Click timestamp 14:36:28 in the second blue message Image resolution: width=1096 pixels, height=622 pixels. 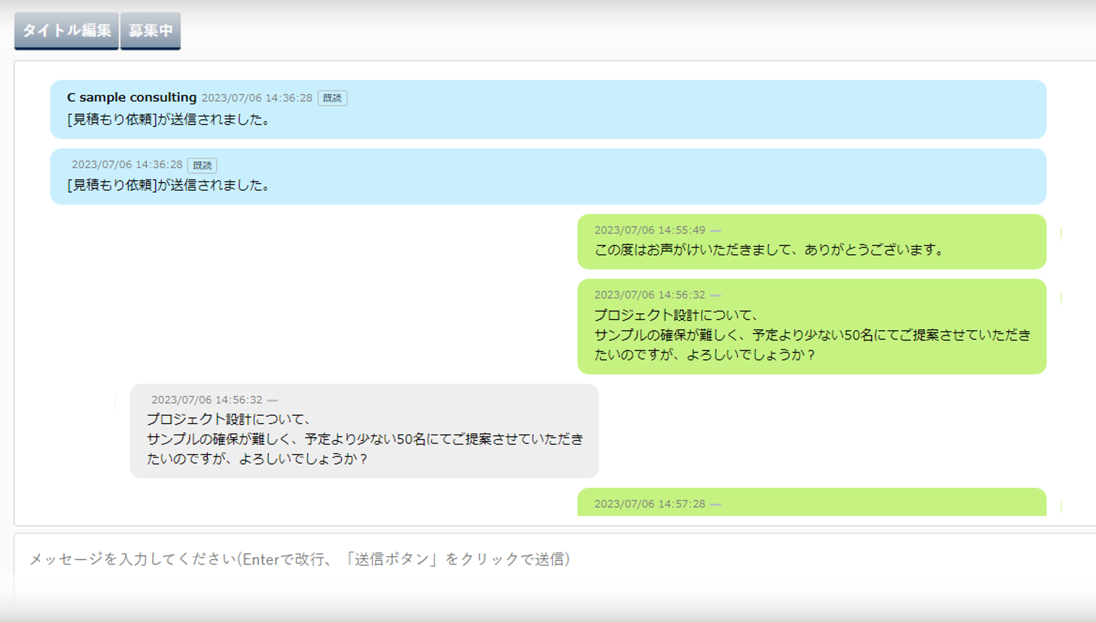coord(127,164)
